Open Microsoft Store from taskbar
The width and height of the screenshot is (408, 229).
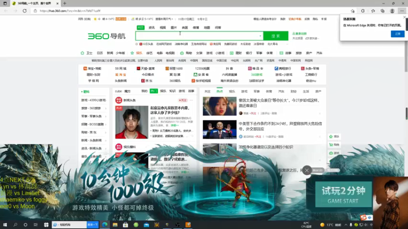click(x=125, y=225)
